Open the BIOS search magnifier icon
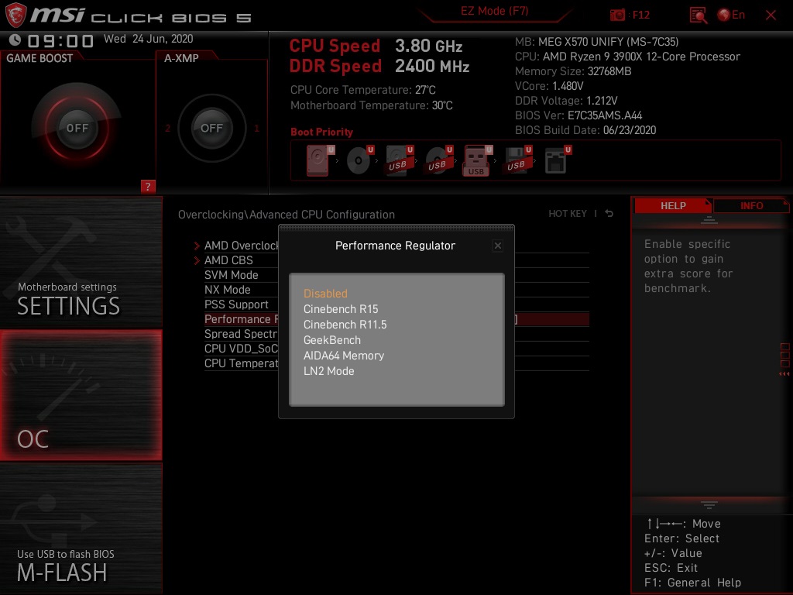The image size is (793, 595). [x=699, y=15]
